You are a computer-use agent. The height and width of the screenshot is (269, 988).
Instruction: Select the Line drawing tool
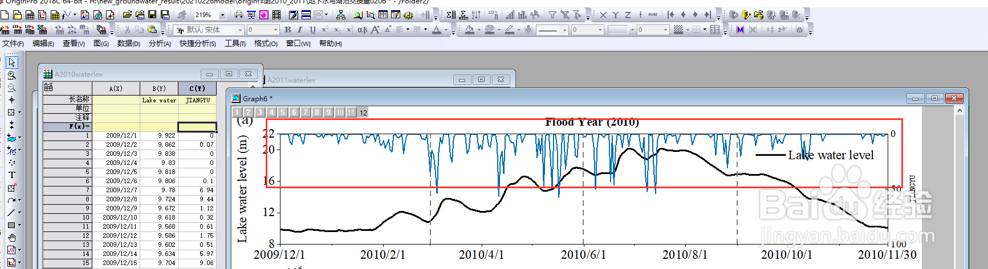pyautogui.click(x=11, y=212)
